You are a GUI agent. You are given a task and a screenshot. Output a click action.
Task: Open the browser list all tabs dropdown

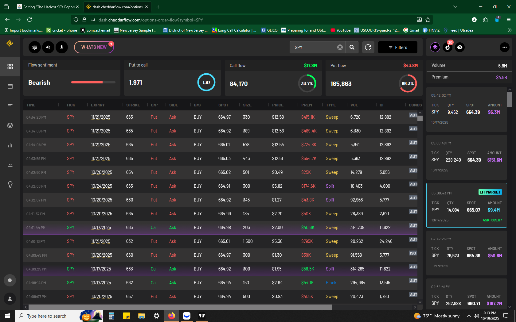point(455,7)
